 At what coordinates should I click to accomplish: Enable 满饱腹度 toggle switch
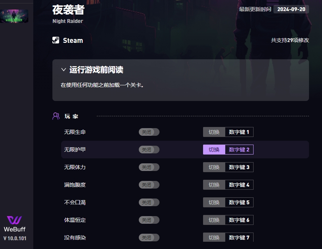pyautogui.click(x=149, y=185)
